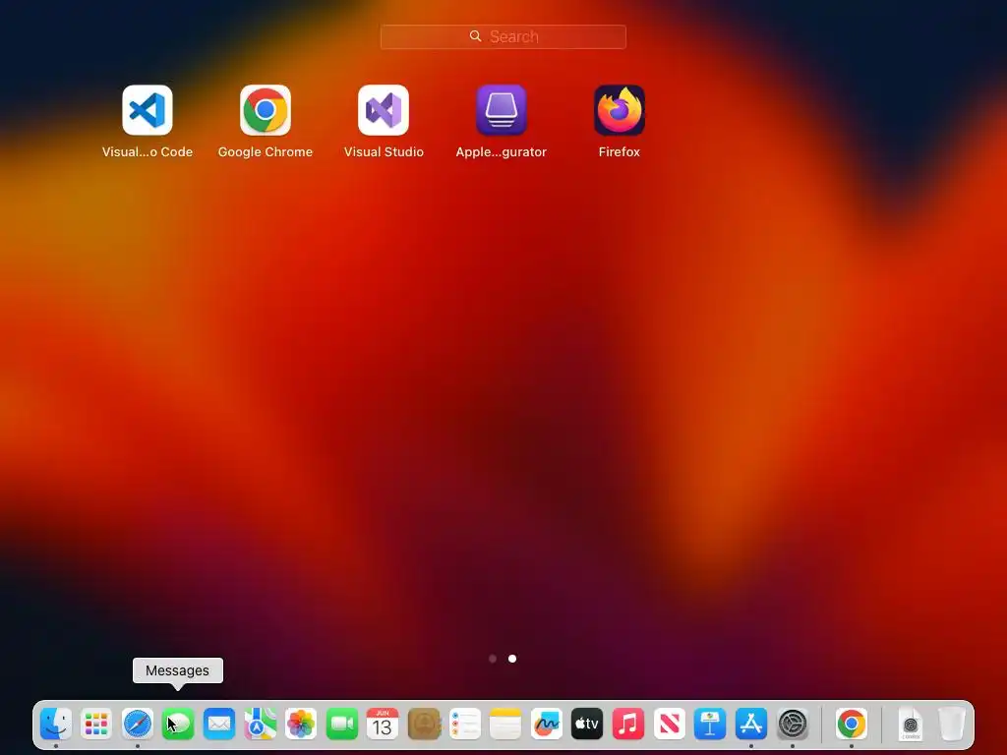Open Finder in the Dock

tap(56, 725)
